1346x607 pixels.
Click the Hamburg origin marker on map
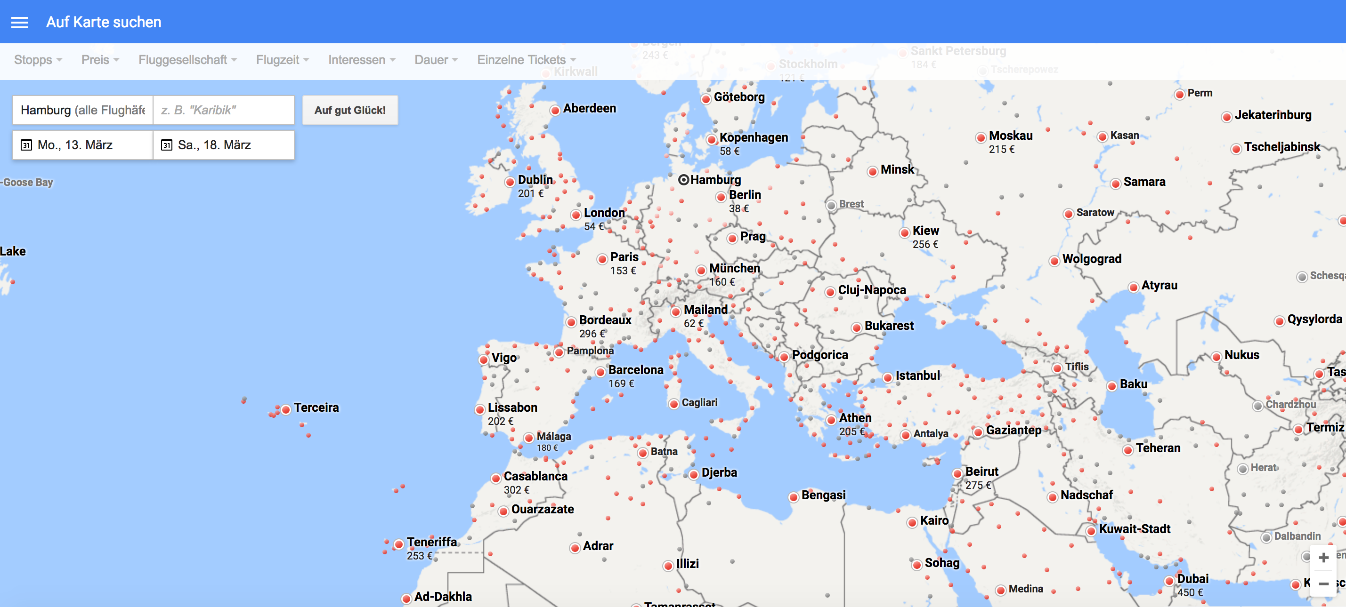click(683, 180)
